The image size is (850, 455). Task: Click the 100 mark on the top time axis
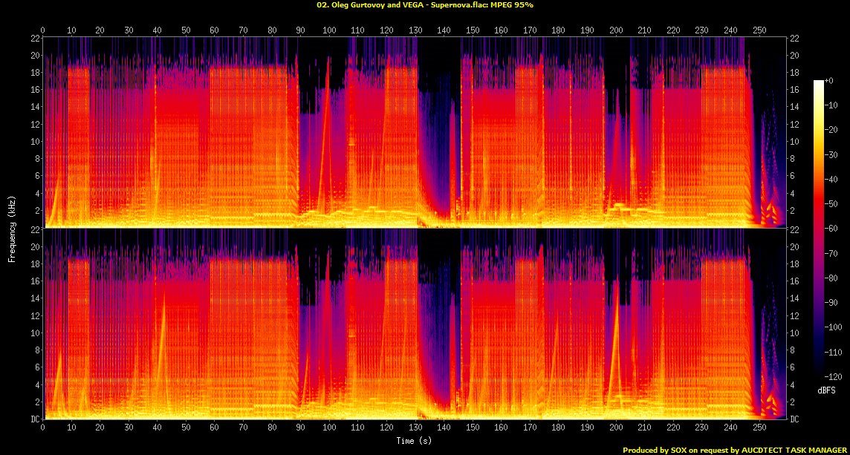(x=329, y=30)
